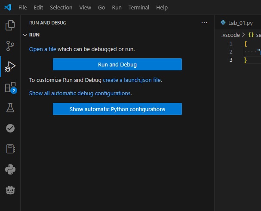Open the Terminal menu

(x=139, y=8)
